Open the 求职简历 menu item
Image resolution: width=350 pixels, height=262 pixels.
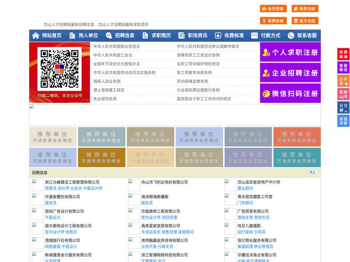point(161,35)
